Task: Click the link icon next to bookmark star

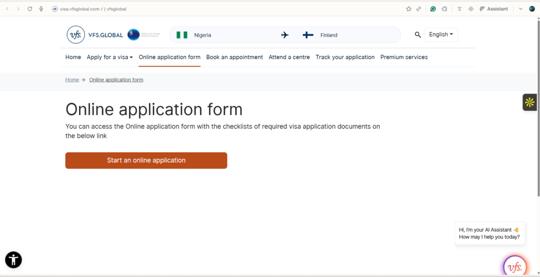Action: click(419, 9)
